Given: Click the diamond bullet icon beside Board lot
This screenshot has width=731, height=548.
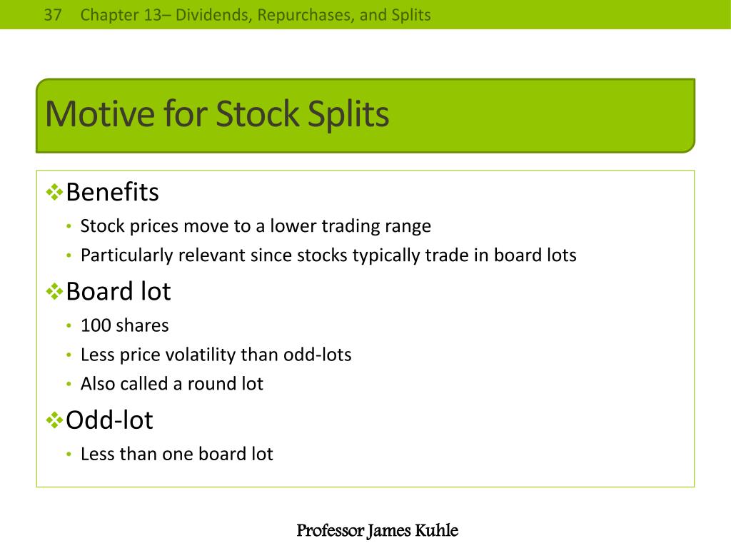Looking at the screenshot, I should pyautogui.click(x=54, y=292).
